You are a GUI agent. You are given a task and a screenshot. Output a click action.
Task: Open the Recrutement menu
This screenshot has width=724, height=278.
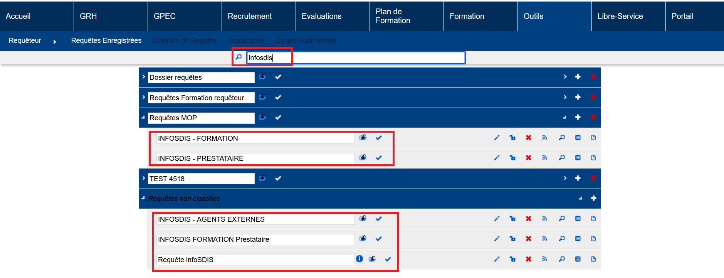tap(250, 16)
